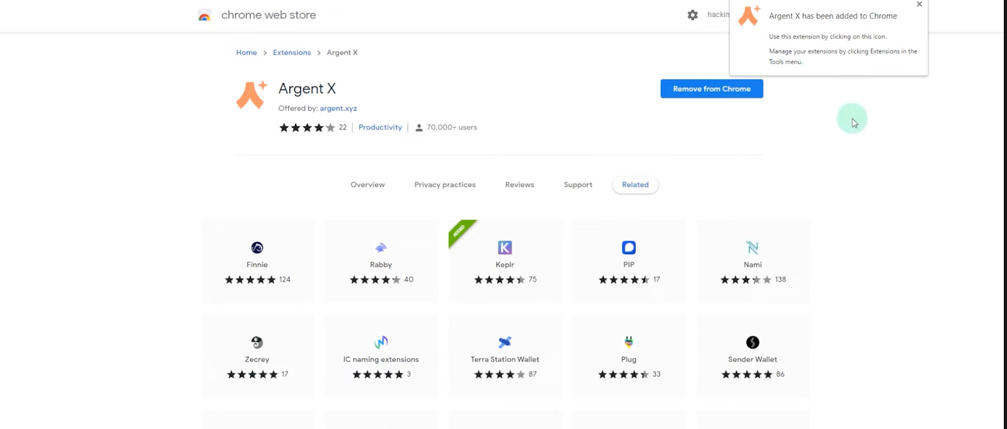Viewport: 1007px width, 429px height.
Task: Visit the argent.xyz publisher link
Action: point(338,109)
